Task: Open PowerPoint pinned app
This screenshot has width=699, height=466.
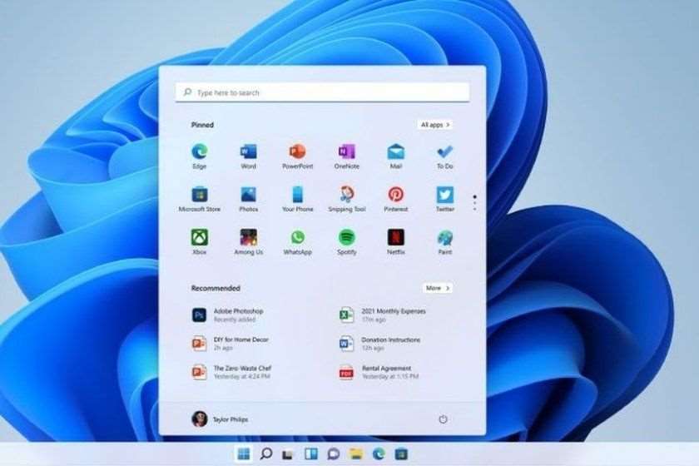Action: point(297,156)
